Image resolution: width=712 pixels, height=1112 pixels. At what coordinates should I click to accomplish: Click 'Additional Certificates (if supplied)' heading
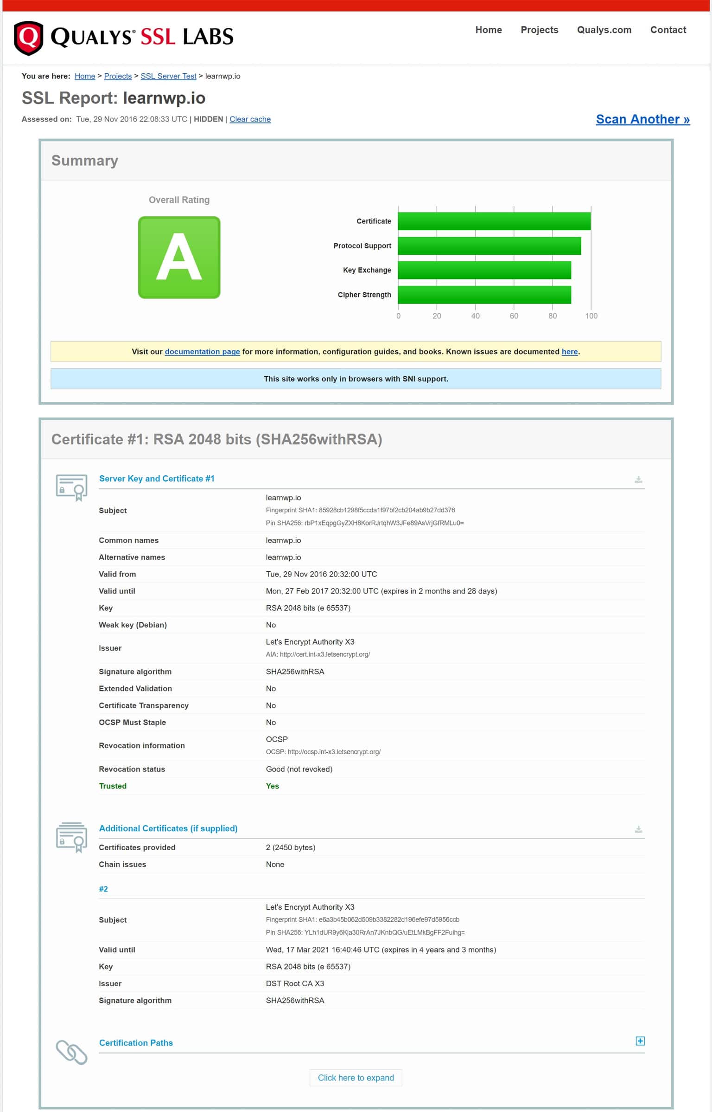click(168, 828)
